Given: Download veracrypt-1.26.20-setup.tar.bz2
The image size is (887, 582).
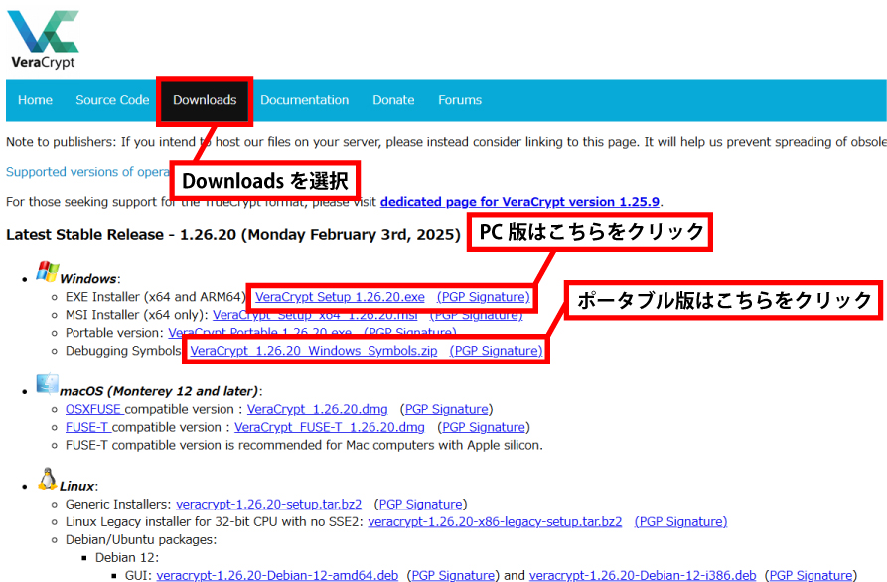Looking at the screenshot, I should click(269, 504).
